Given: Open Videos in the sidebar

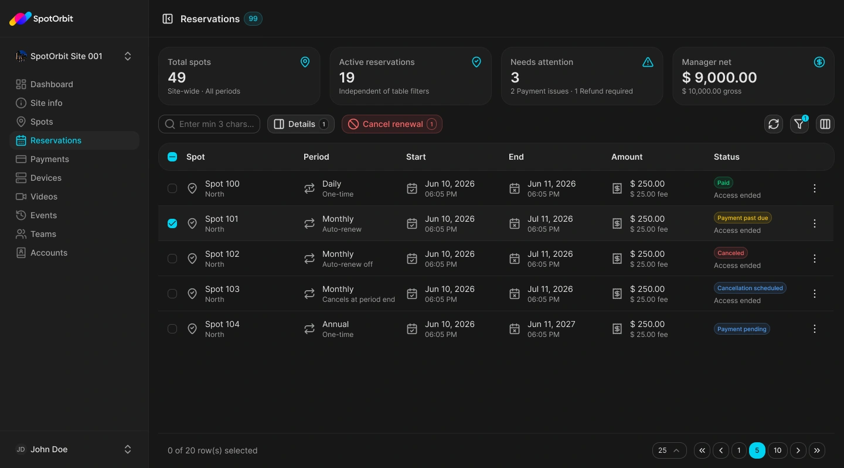Looking at the screenshot, I should click(x=74, y=197).
